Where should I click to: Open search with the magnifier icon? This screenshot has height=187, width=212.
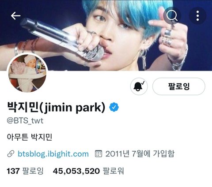click(172, 15)
